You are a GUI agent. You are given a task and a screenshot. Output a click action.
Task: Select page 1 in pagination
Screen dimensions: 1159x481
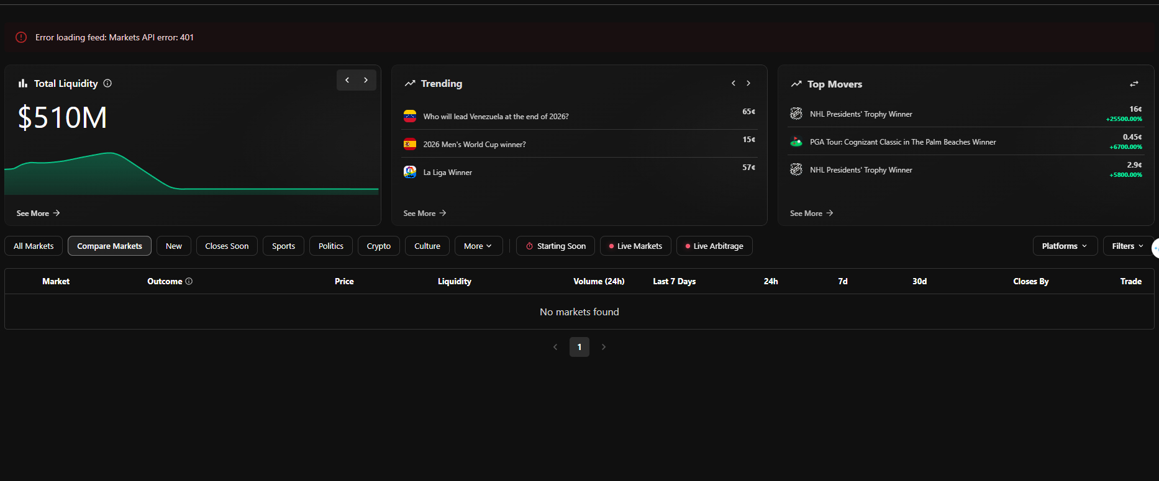579,347
